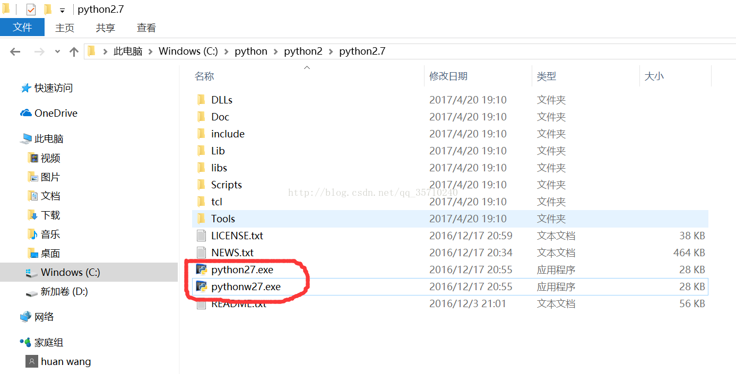Image resolution: width=736 pixels, height=374 pixels.
Task: Open the quick access toolbar customize dropdown
Action: (x=62, y=11)
